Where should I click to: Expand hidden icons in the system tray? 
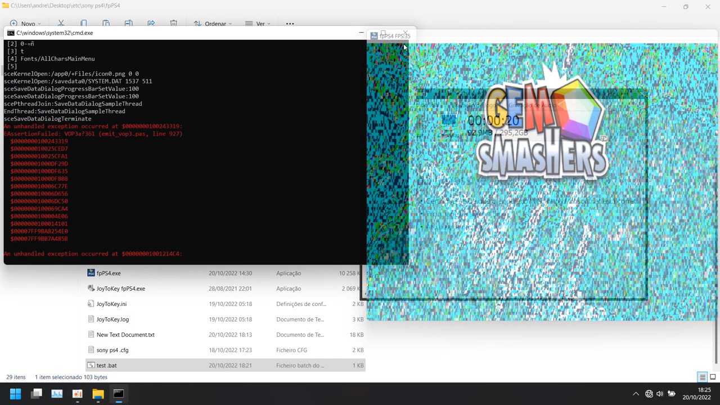[x=636, y=394]
